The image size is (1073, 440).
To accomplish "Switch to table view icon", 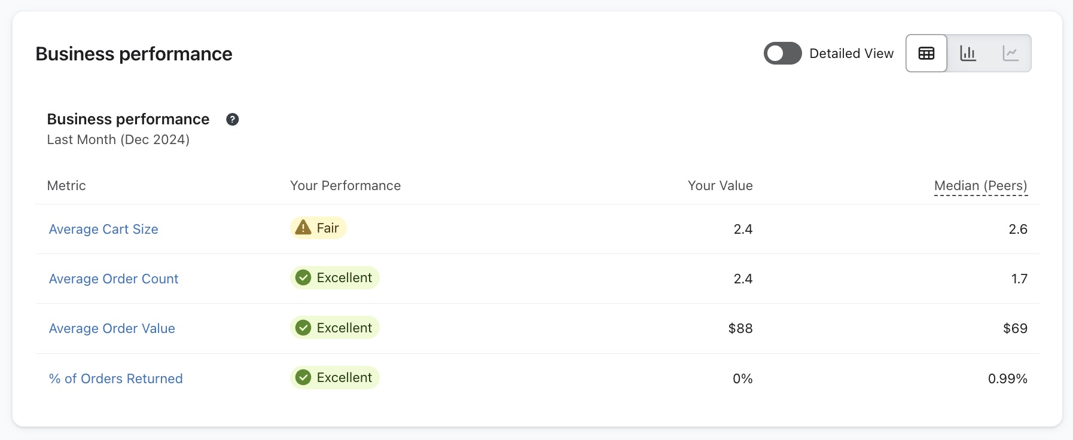I will point(926,54).
